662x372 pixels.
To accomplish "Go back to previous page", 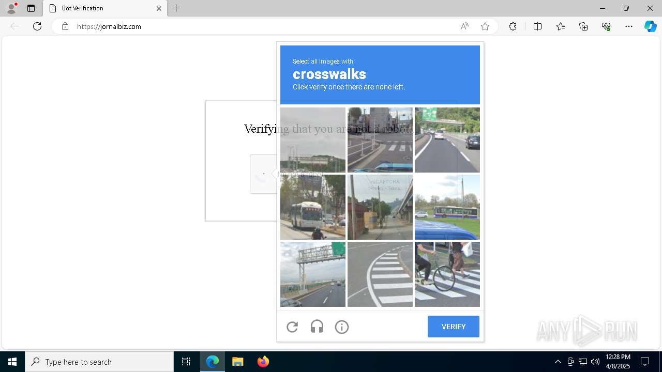I will [14, 26].
